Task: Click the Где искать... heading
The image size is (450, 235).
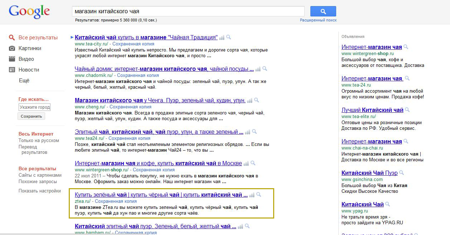Action: point(34,99)
